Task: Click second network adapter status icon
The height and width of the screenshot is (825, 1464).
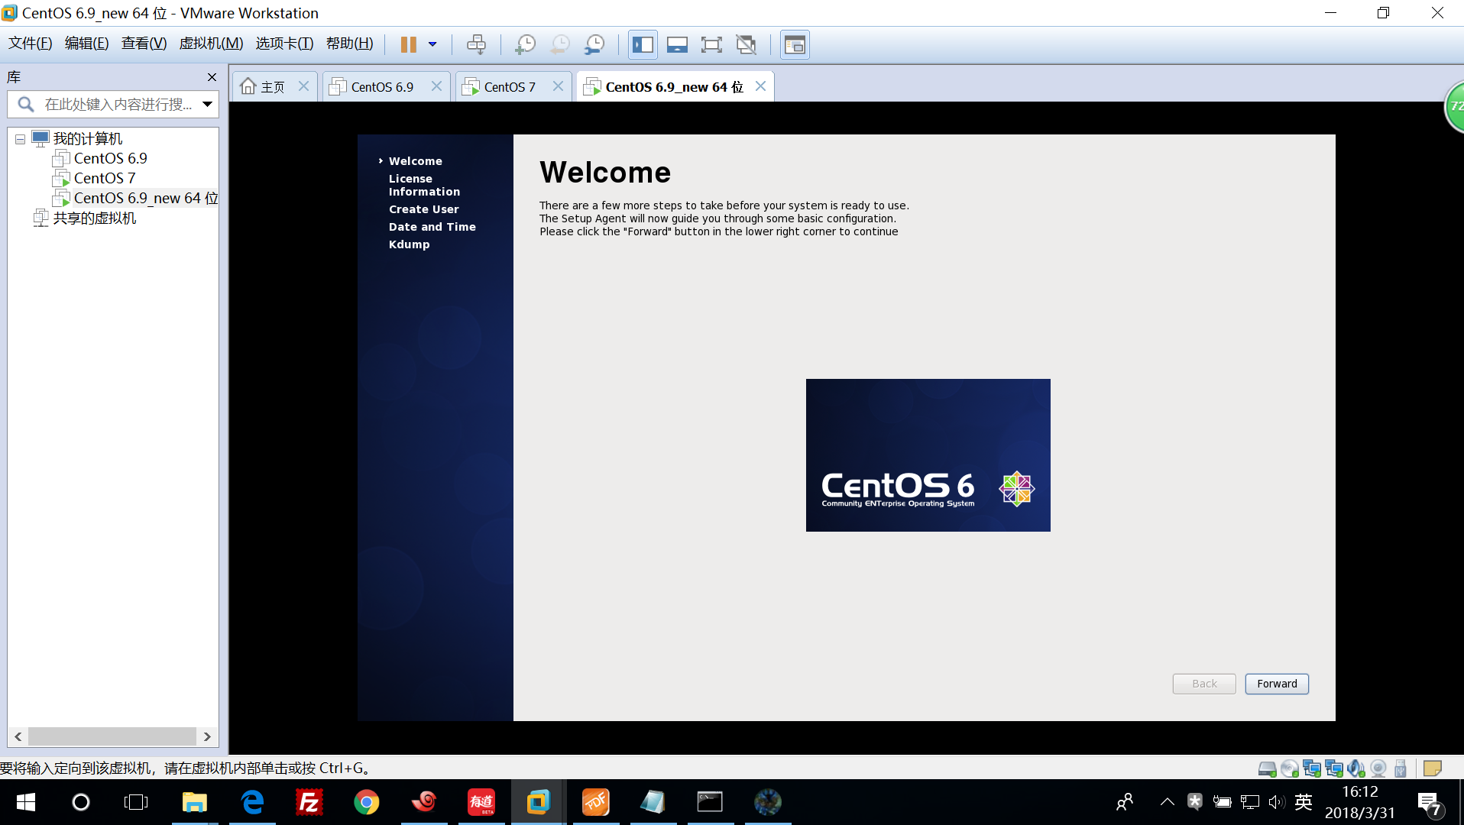Action: (1334, 768)
